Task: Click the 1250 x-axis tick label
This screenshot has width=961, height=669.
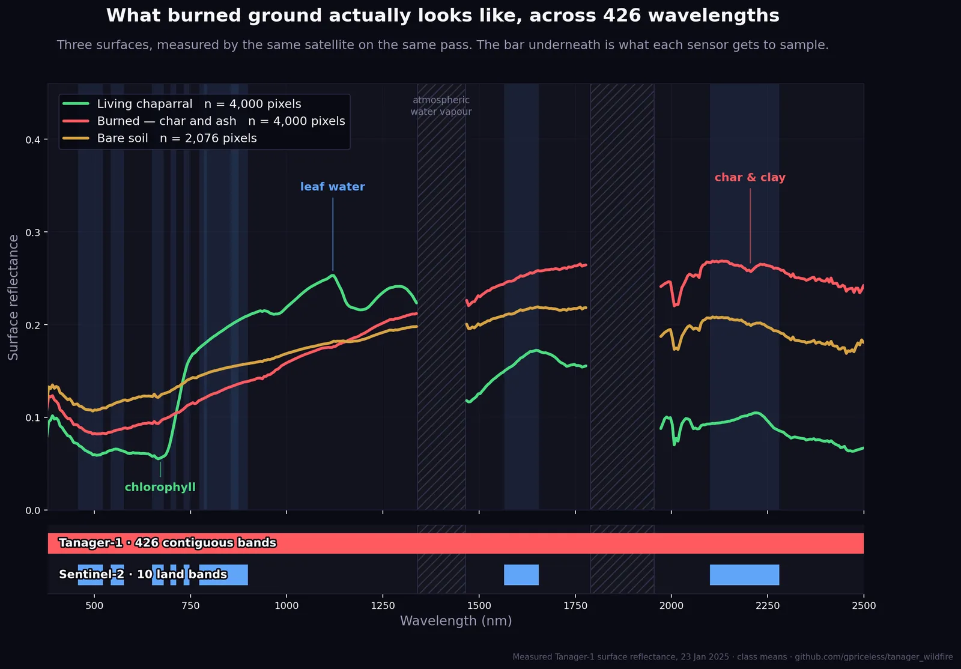Action: point(383,605)
